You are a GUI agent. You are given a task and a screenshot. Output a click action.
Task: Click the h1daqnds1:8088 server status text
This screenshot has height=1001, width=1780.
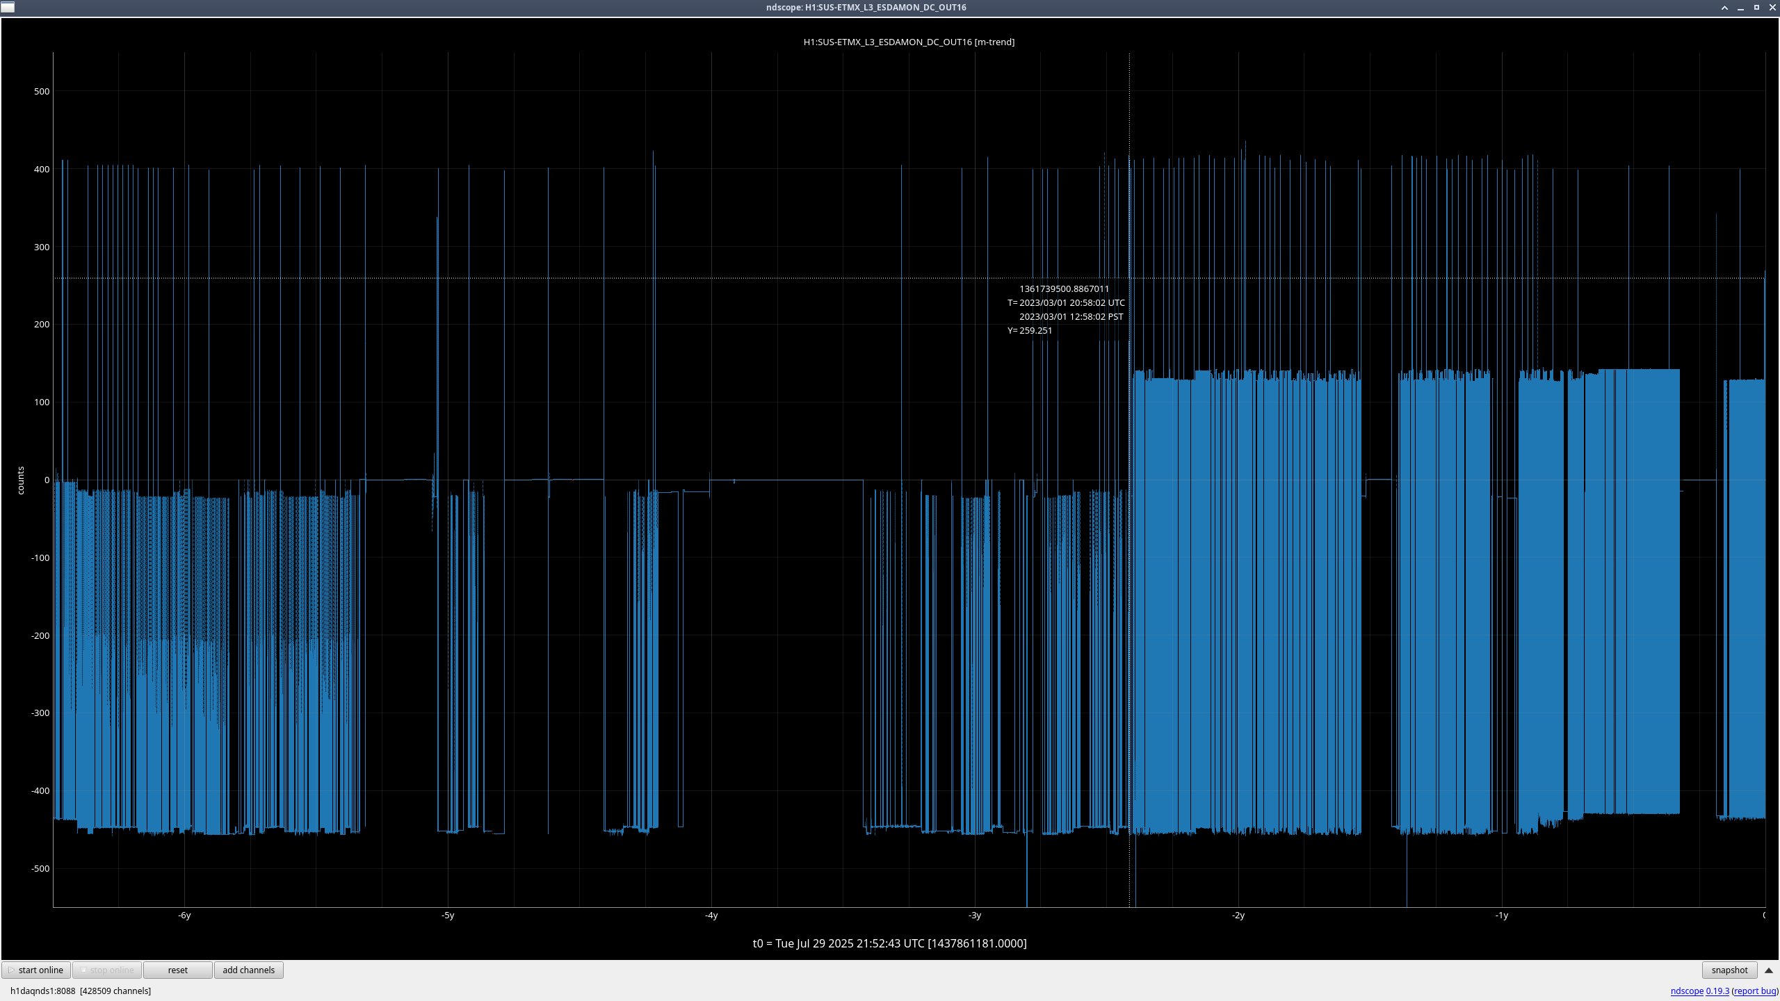coord(42,991)
